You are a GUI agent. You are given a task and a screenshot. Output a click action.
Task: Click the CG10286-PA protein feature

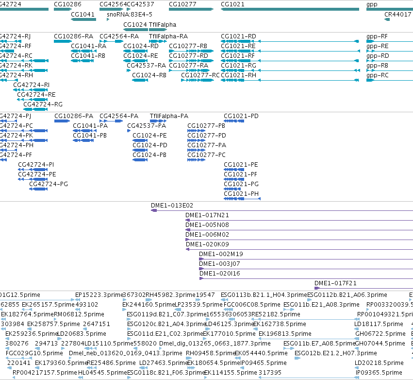coord(62,121)
